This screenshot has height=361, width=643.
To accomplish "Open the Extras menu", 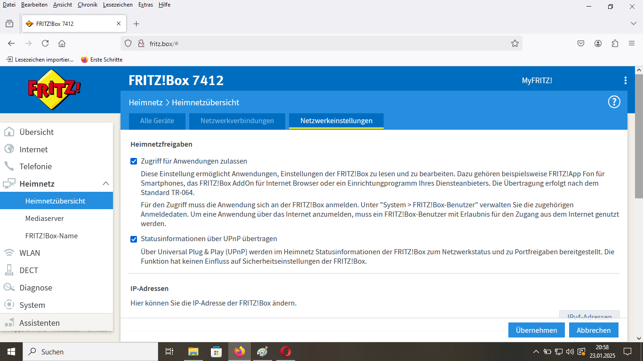I will (146, 5).
